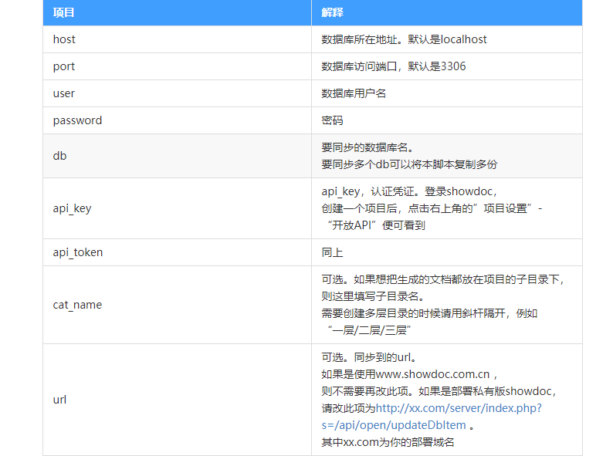Click the 密码 description
This screenshot has width=613, height=456.
tap(332, 120)
